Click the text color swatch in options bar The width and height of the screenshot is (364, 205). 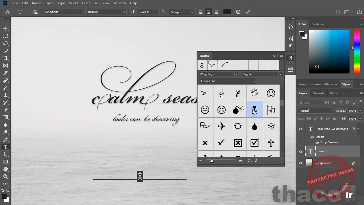point(227,12)
